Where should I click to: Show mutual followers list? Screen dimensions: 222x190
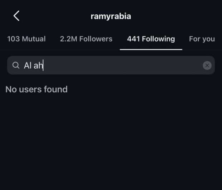[x=26, y=39]
